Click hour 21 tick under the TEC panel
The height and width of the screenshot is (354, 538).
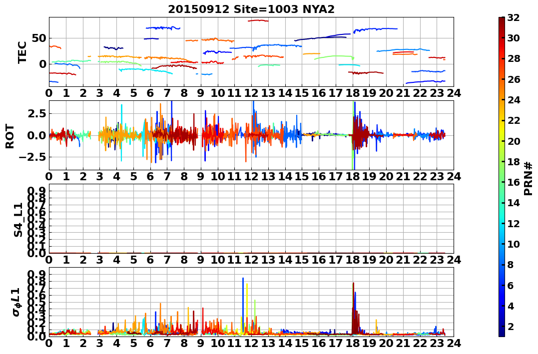point(403,93)
